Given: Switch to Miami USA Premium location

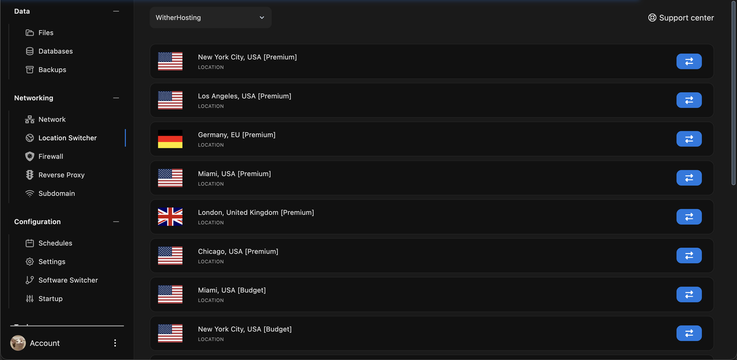Looking at the screenshot, I should [689, 178].
